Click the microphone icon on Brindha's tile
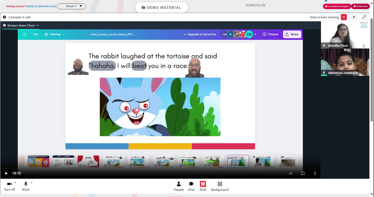This screenshot has width=374, height=197. click(x=324, y=46)
